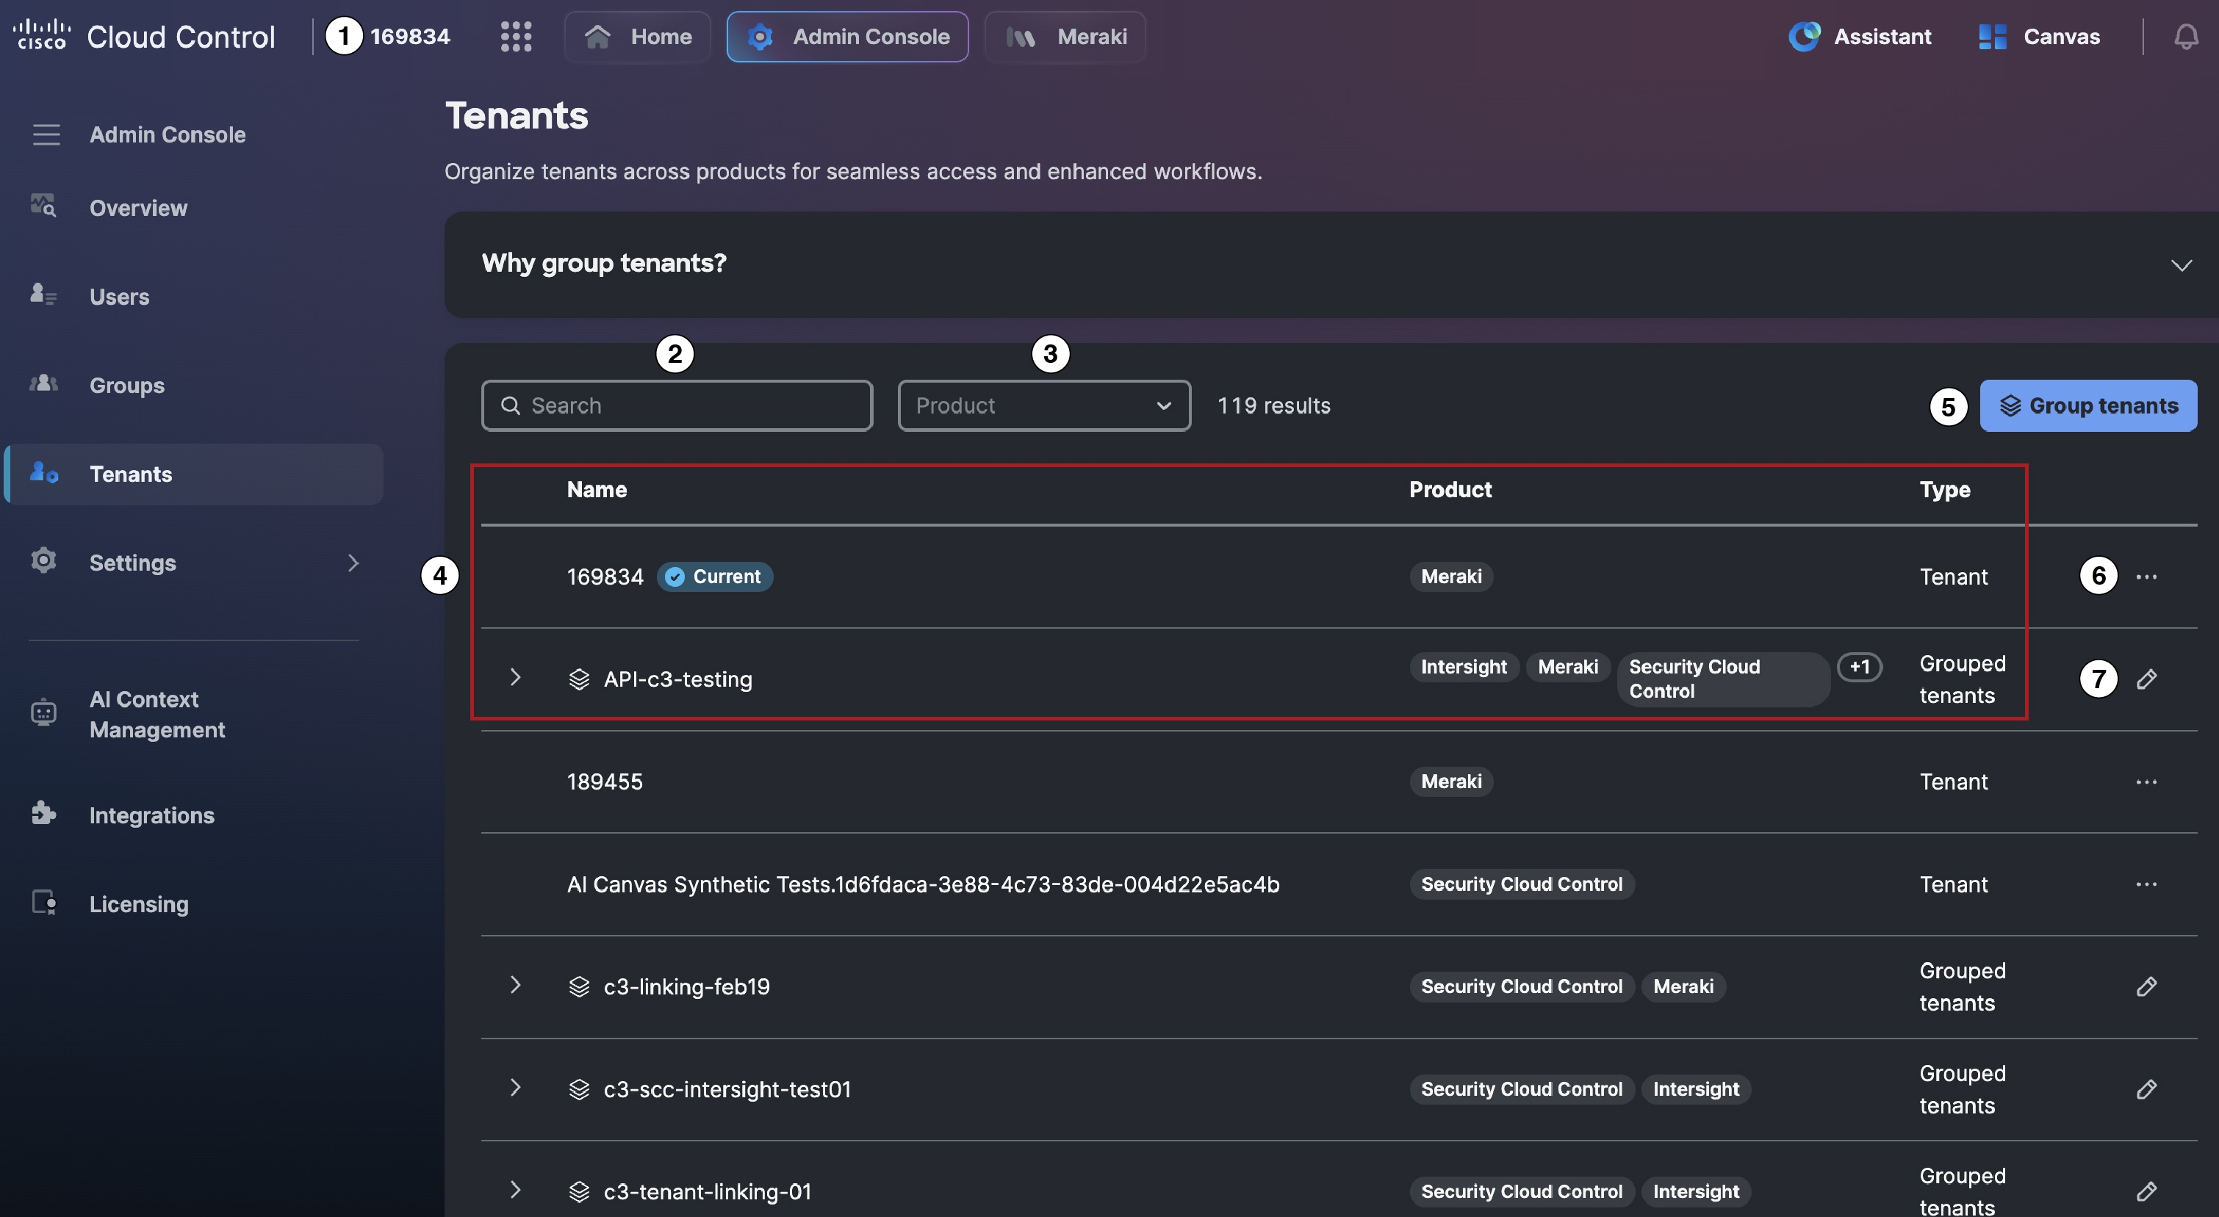Collapse sidebar using the hamburger menu icon
This screenshot has height=1217, width=2219.
[x=46, y=134]
